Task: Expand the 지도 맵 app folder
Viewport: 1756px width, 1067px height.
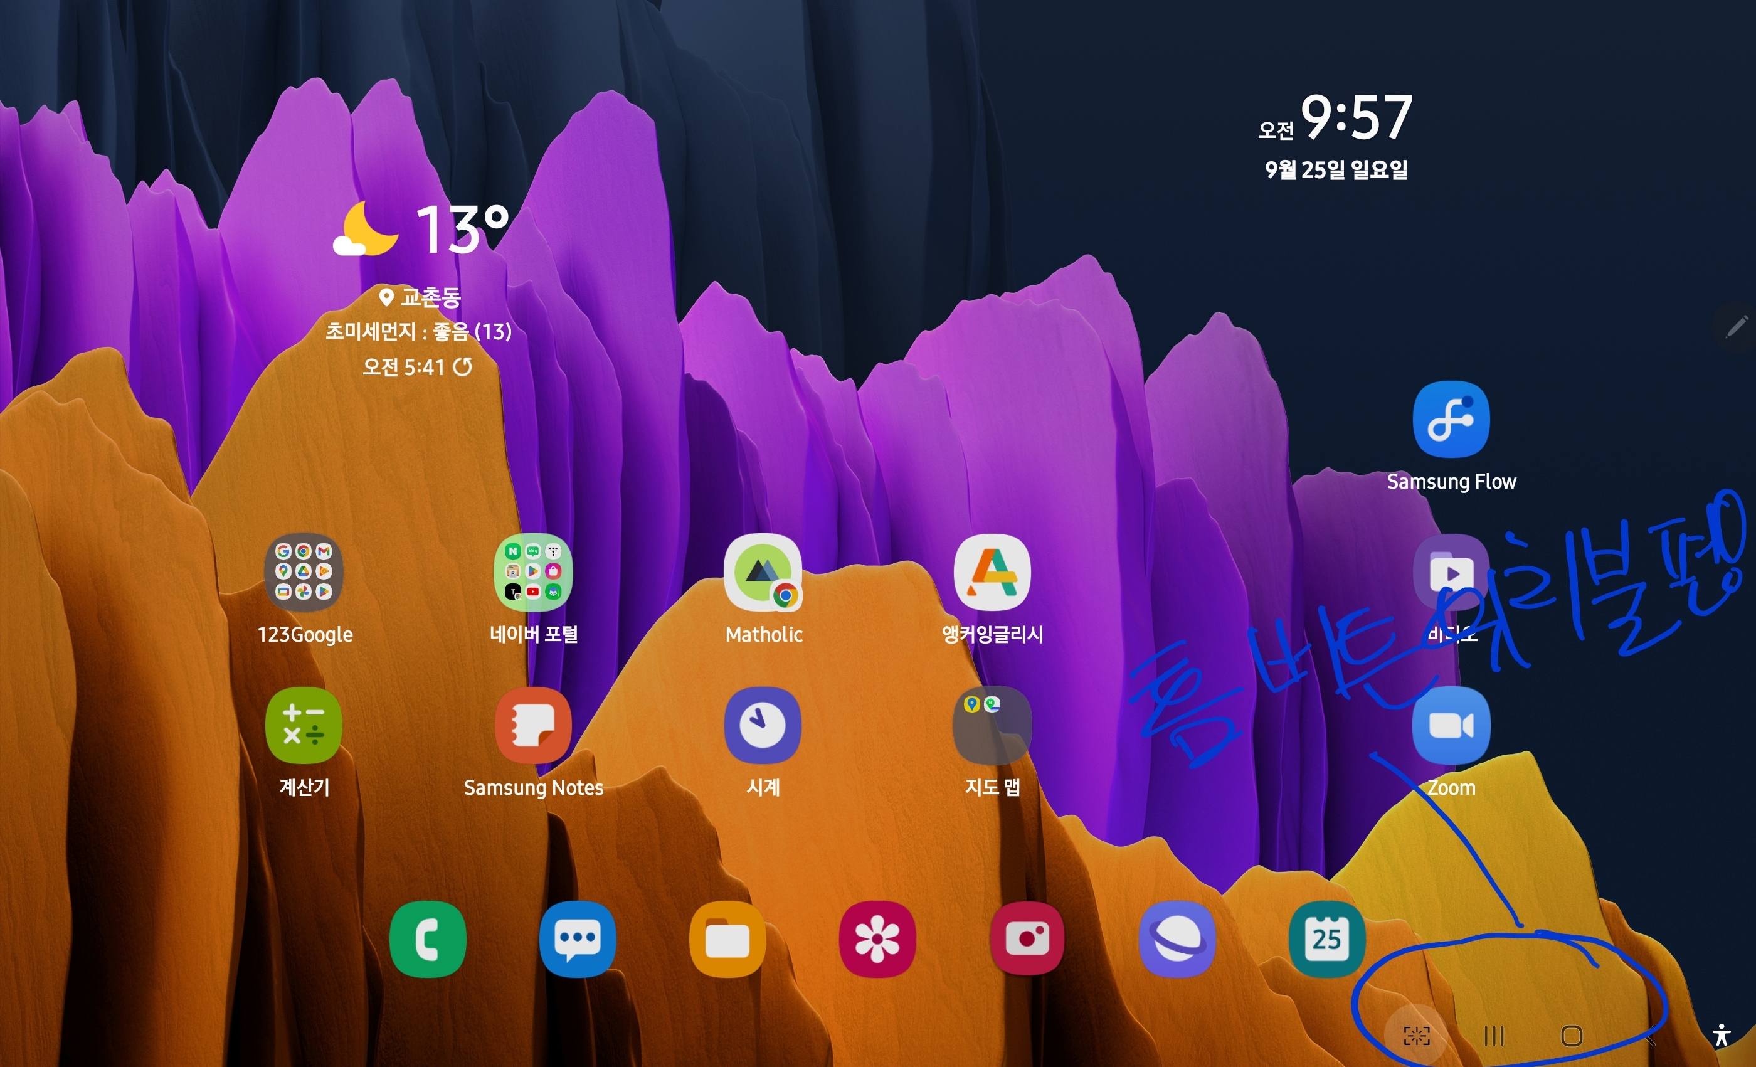Action: 992,726
